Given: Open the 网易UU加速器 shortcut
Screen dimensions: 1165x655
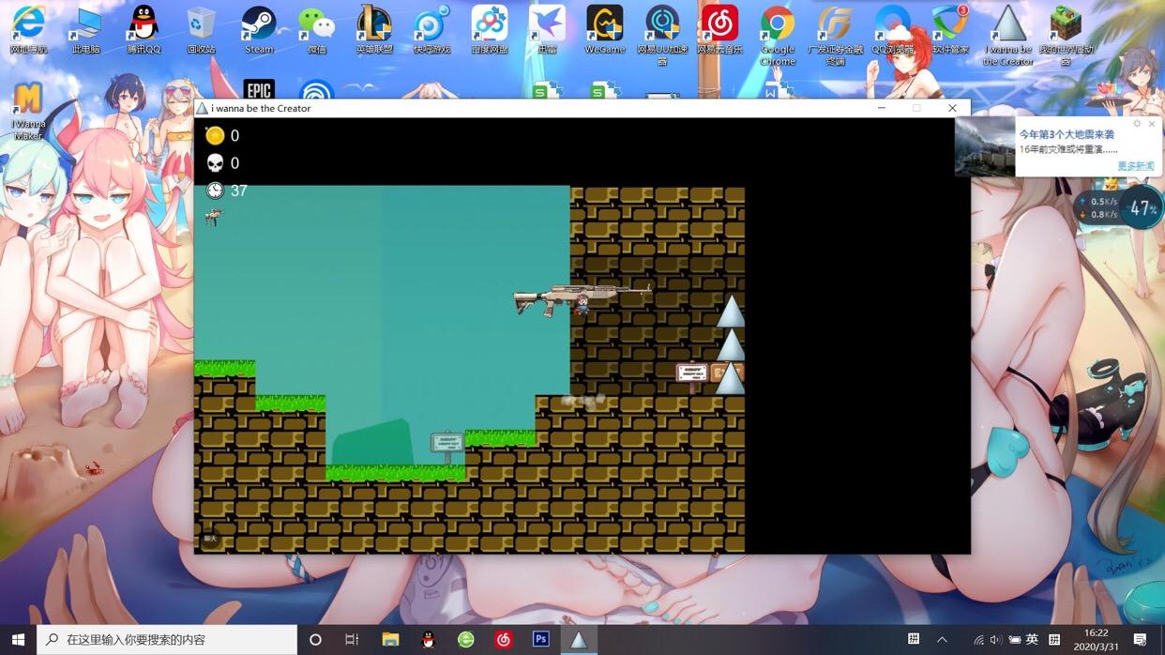Looking at the screenshot, I should pyautogui.click(x=662, y=35).
